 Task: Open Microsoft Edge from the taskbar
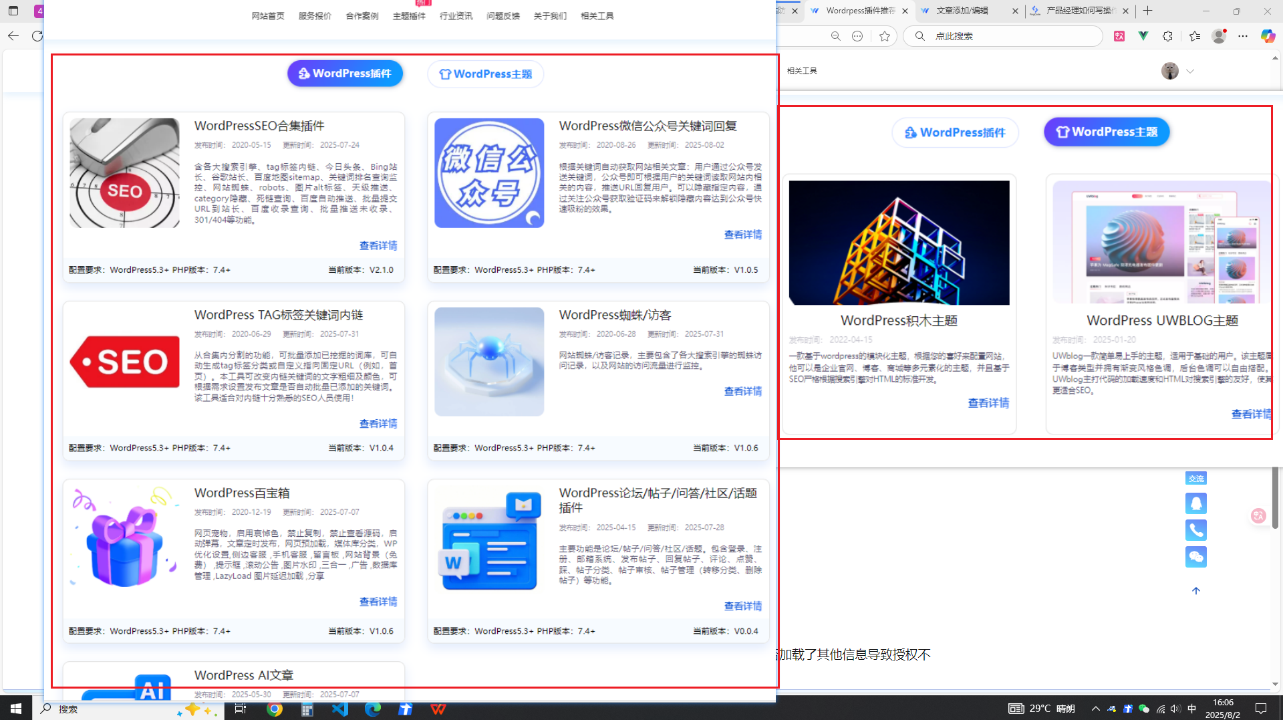373,709
